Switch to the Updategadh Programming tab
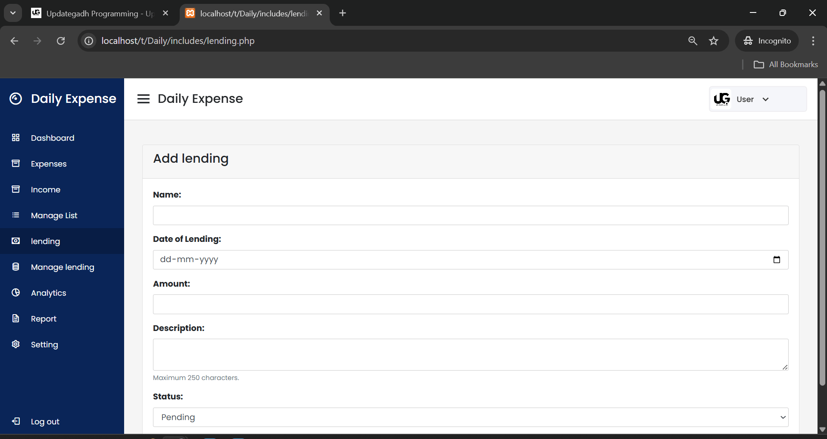 point(99,13)
